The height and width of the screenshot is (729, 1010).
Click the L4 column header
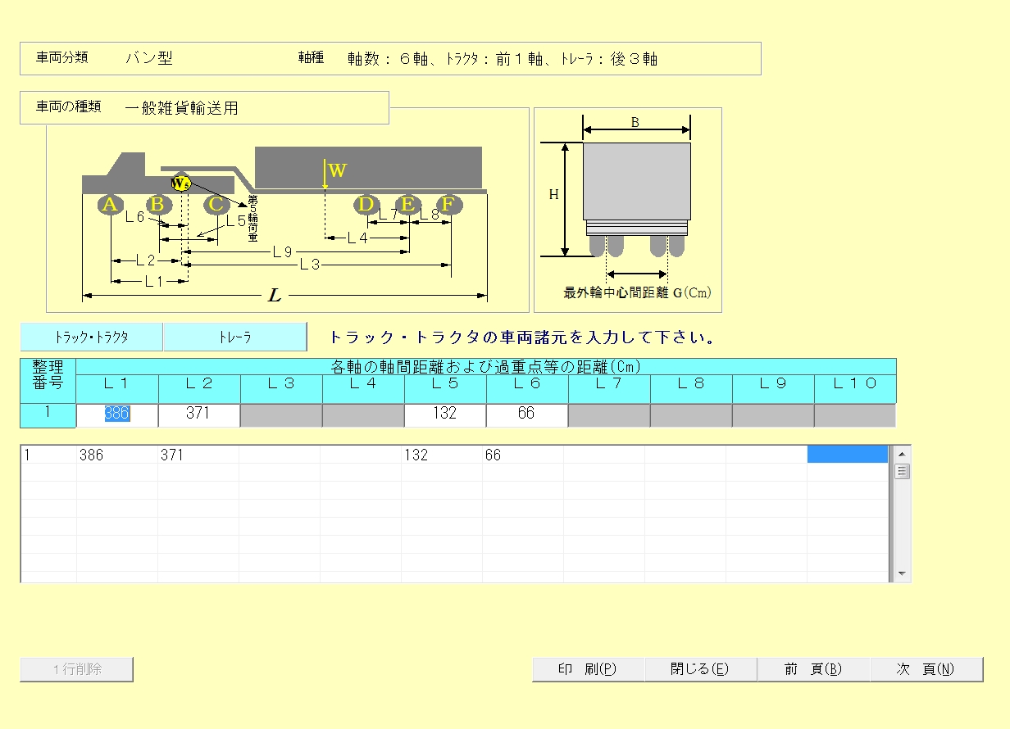coord(363,388)
